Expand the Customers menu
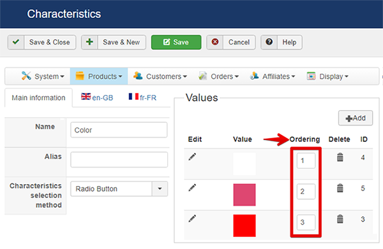The image size is (383, 249). pos(160,76)
